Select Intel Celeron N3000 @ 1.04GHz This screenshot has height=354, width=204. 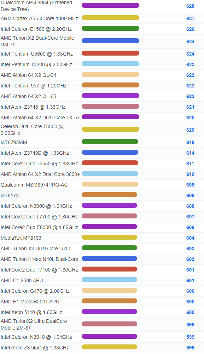pyautogui.click(x=36, y=206)
